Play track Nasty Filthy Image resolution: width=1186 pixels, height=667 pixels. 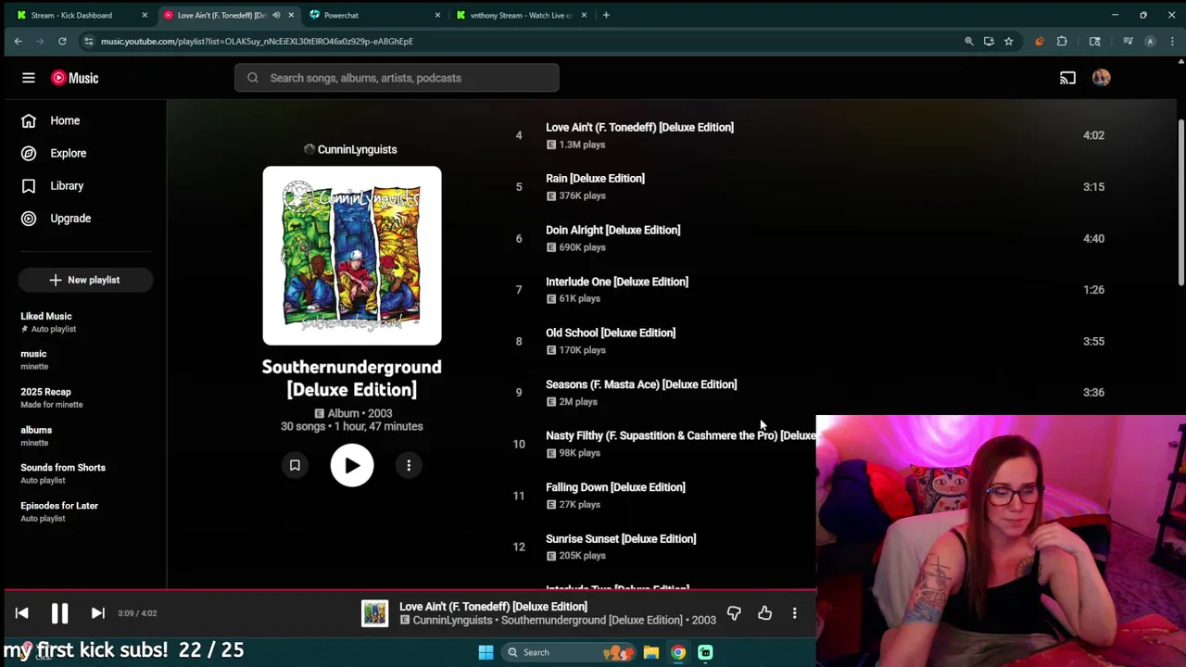tap(681, 435)
